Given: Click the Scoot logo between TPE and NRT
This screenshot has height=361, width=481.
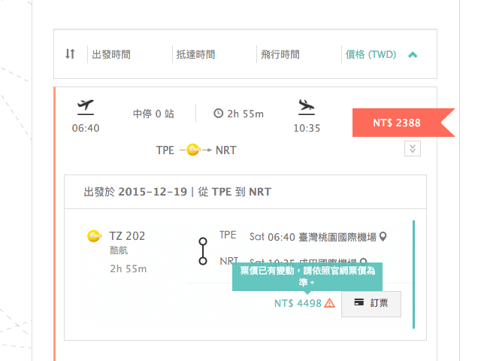Looking at the screenshot, I should pyautogui.click(x=193, y=150).
